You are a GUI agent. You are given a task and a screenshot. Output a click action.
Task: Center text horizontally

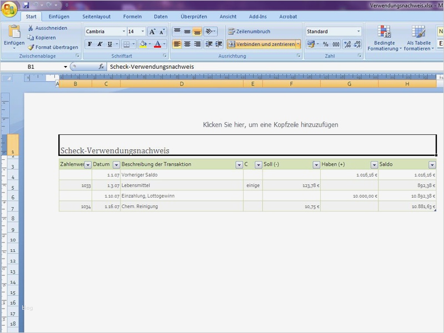187,44
